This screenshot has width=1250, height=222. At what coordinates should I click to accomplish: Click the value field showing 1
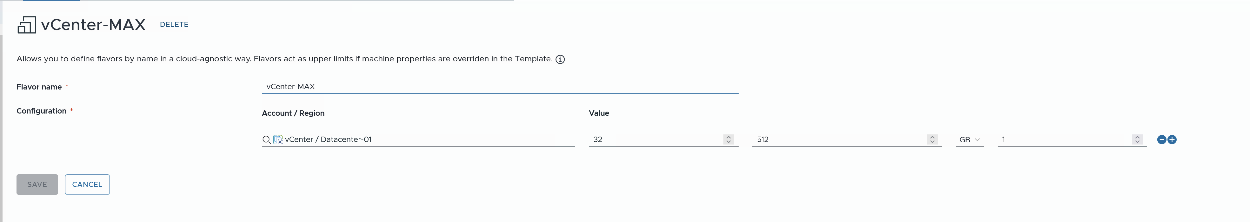tap(1063, 139)
